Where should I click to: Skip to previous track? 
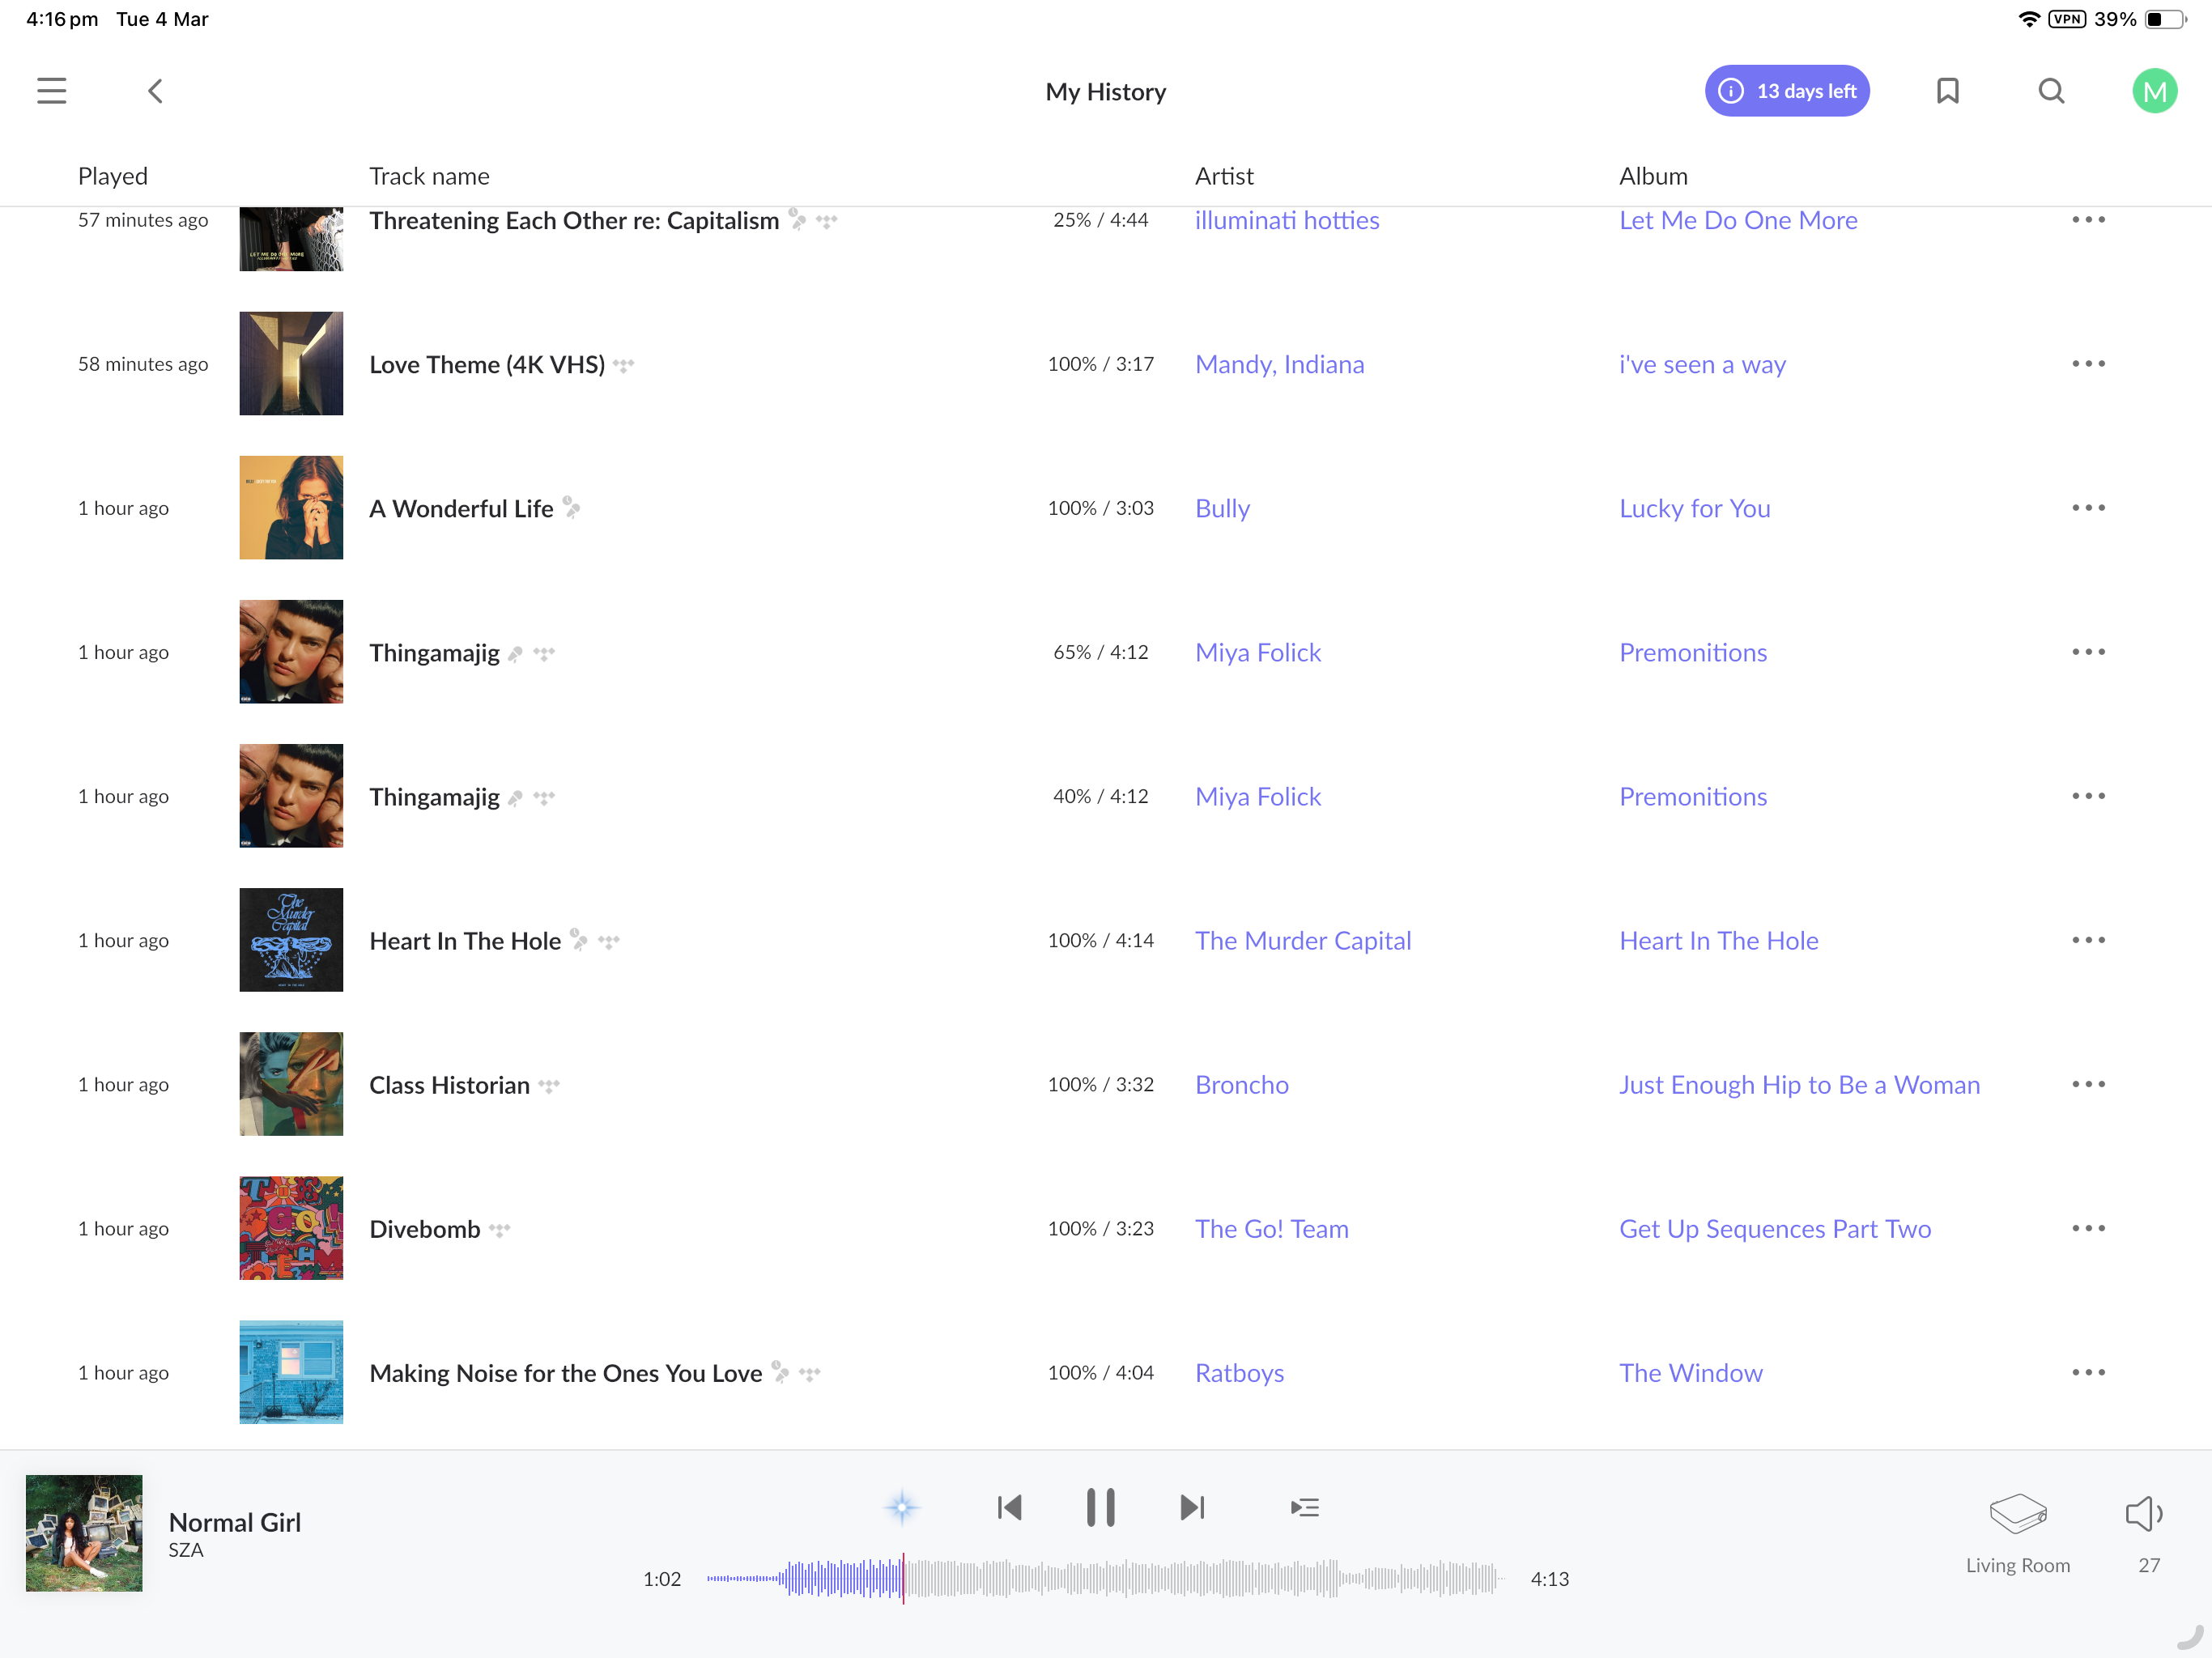coord(1009,1507)
